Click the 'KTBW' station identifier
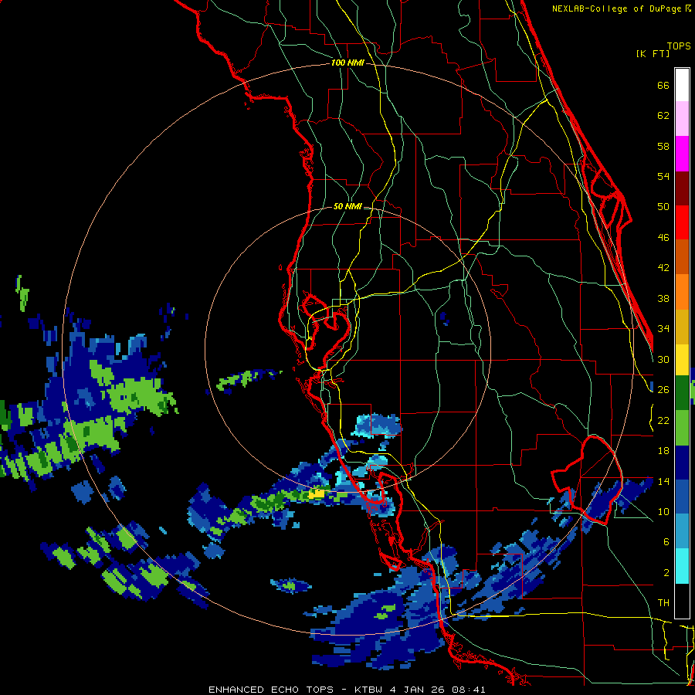 (x=370, y=690)
